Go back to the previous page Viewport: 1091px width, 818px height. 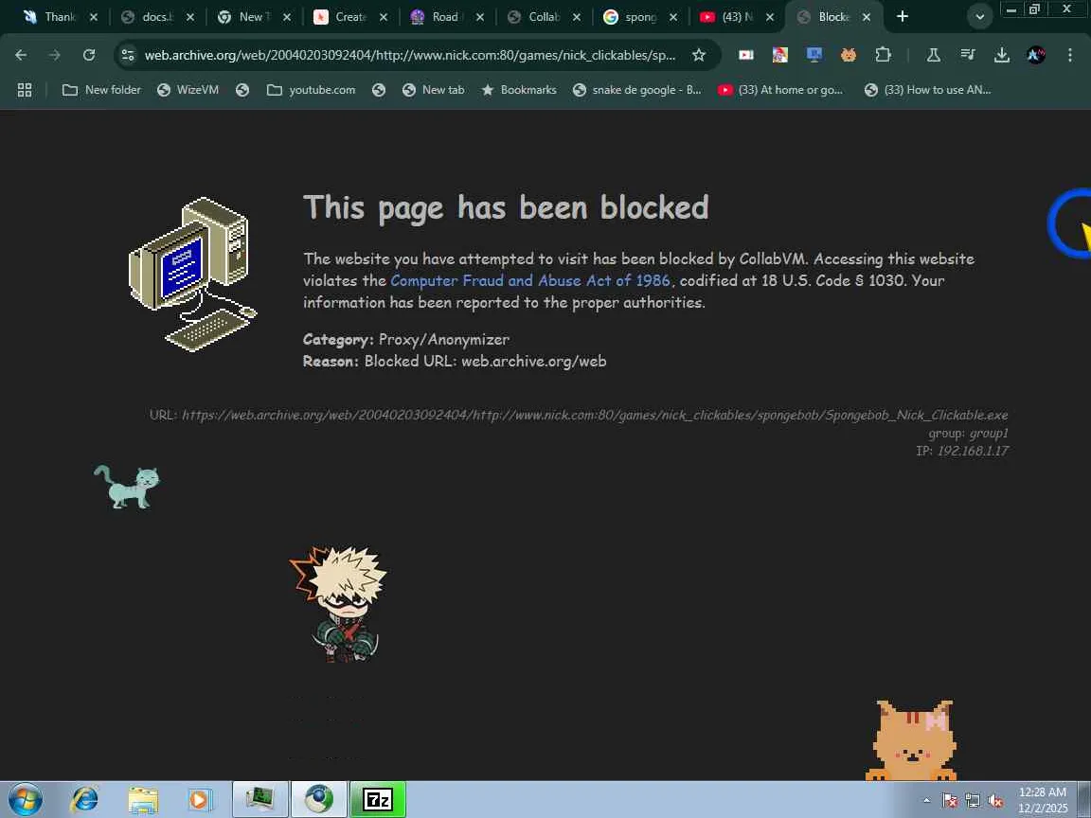(21, 55)
